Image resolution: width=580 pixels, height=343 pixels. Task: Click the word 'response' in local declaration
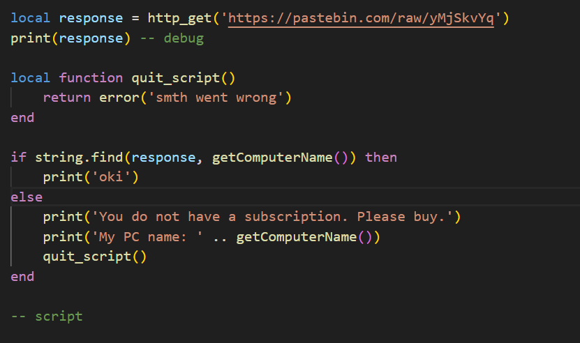tap(91, 18)
